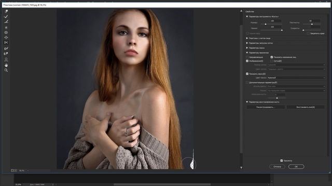Viewport: 332px width, 186px height.
Task: Click the brush Rate slider handle
Action: pos(303,30)
